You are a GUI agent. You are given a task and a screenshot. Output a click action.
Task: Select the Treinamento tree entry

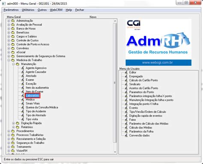coord(24,147)
